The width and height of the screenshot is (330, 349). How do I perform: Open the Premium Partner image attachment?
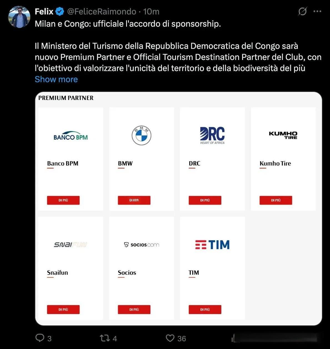coord(178,209)
